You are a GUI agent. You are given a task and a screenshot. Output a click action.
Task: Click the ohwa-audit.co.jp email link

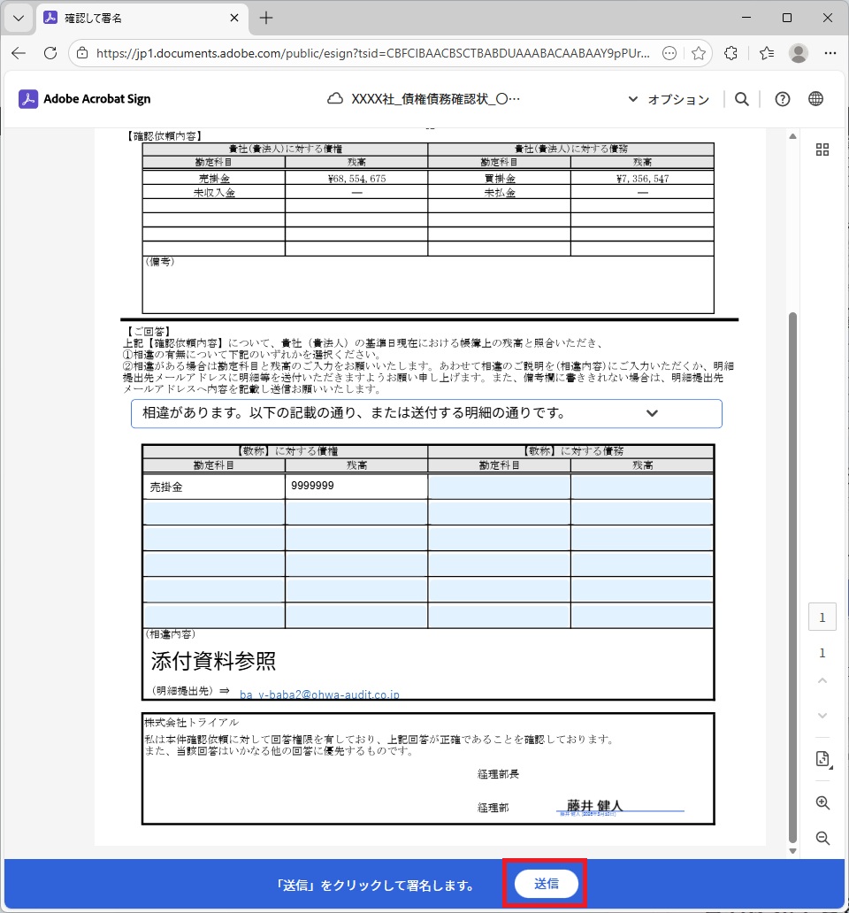tap(319, 695)
